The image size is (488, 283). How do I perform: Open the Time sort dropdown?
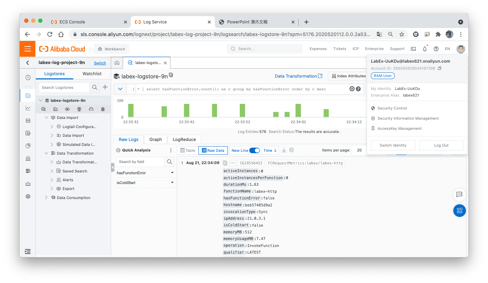pos(270,150)
